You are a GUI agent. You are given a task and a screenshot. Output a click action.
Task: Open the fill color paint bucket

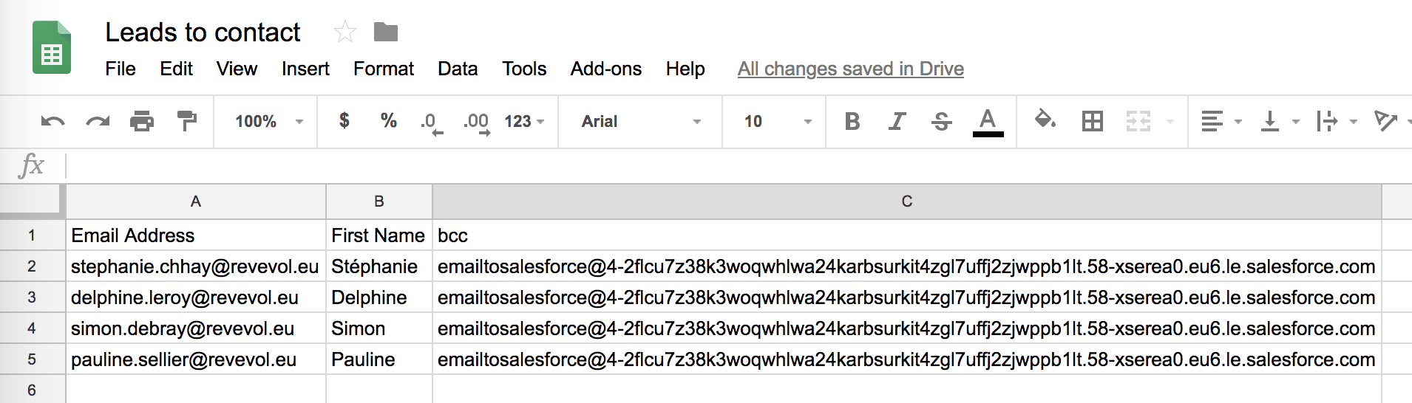click(x=1045, y=120)
